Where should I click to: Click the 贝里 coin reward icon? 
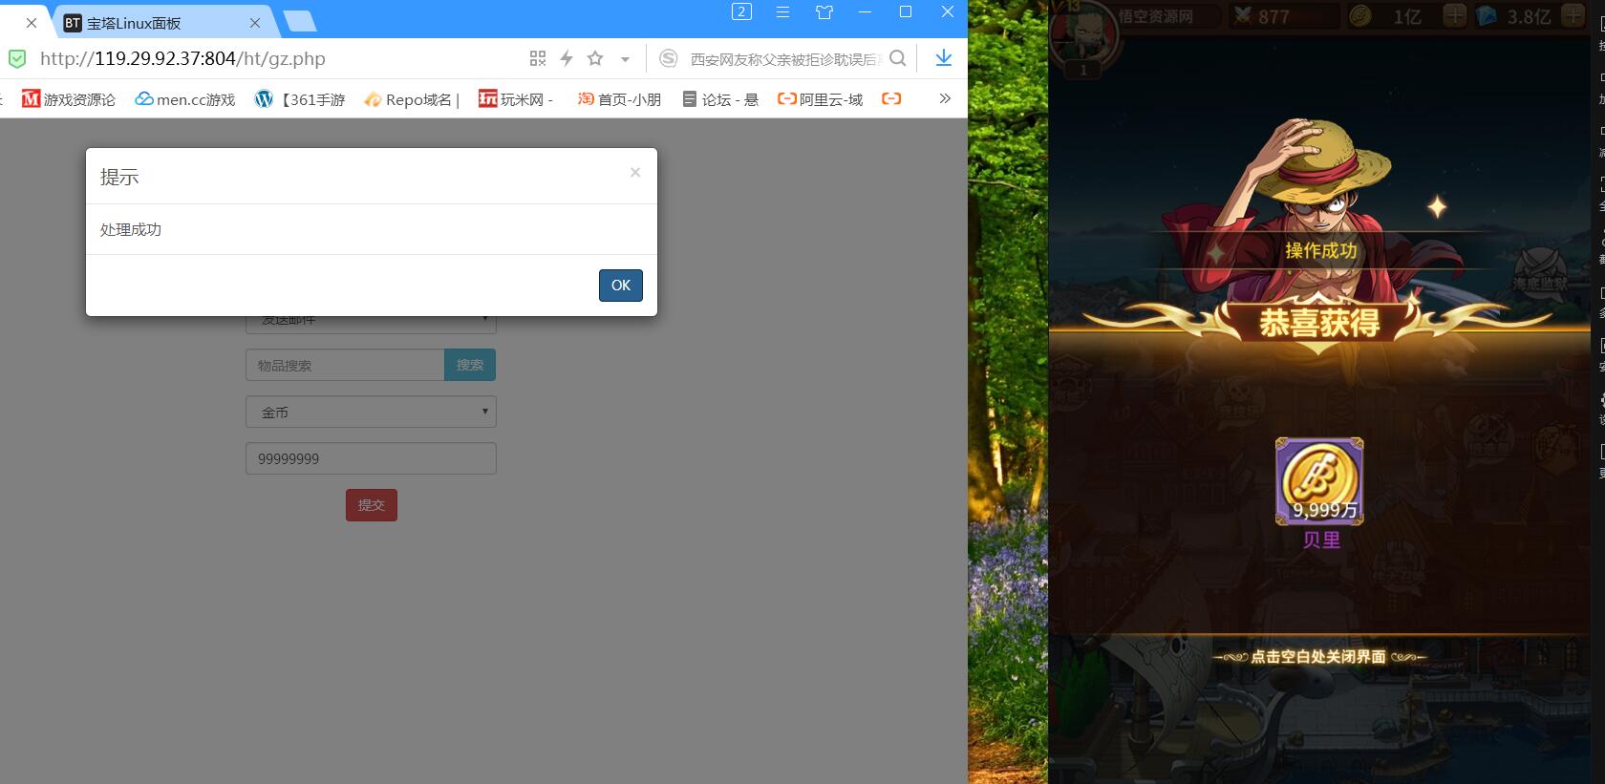[x=1319, y=481]
